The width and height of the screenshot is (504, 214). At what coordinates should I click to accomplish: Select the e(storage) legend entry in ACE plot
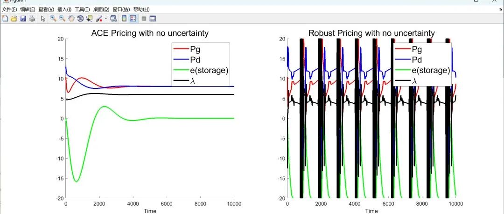point(209,70)
